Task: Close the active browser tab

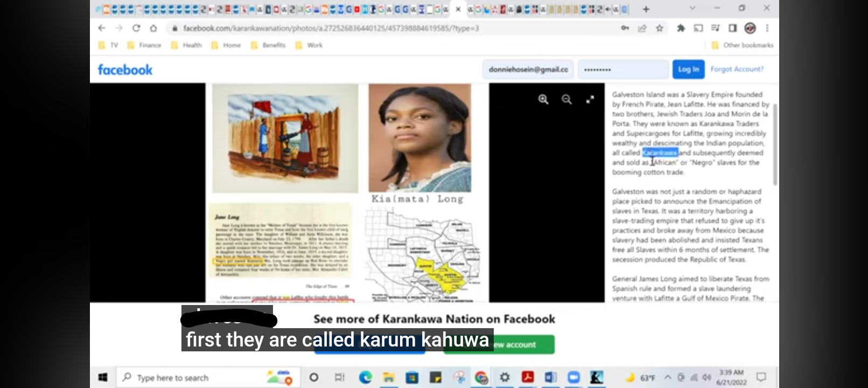Action: point(458,9)
